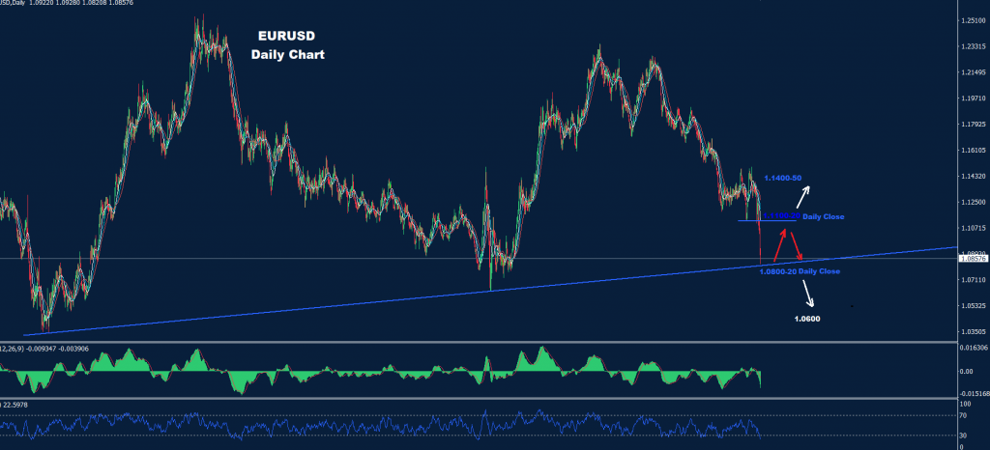
Task: Click the 1.05325 price axis label
Action: [x=974, y=306]
